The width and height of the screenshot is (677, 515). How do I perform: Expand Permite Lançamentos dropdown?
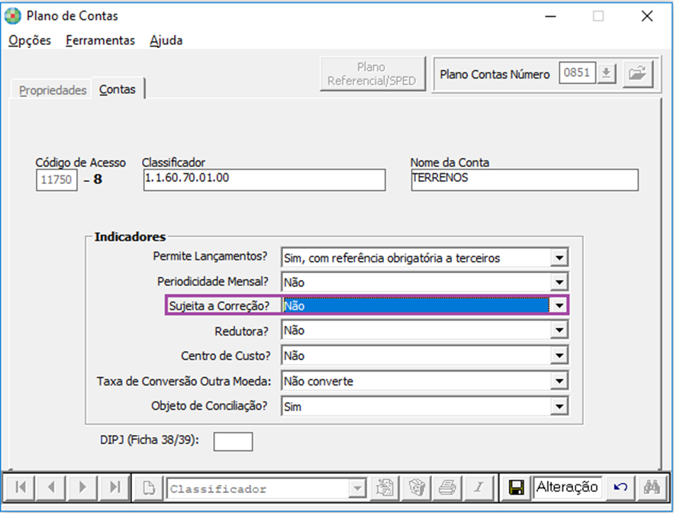coord(559,258)
